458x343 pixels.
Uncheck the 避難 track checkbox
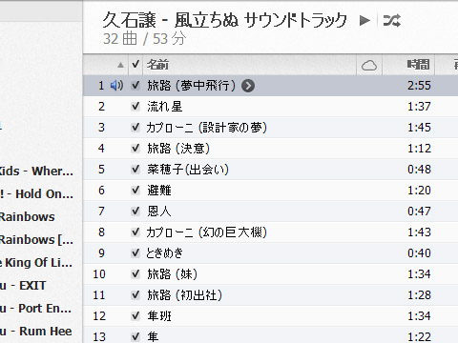[135, 191]
